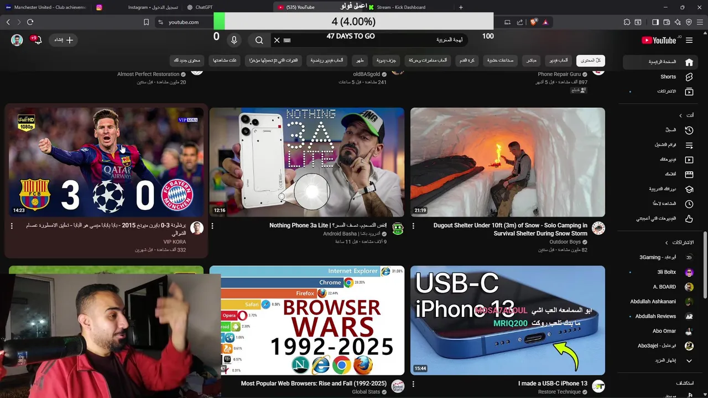Open the Subscriptions icon below Shorts
The height and width of the screenshot is (398, 708).
689,91
